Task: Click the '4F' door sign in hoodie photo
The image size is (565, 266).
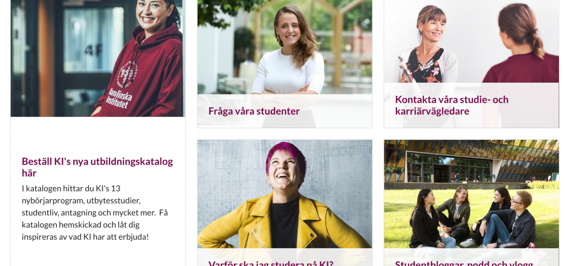Action: pos(94,50)
